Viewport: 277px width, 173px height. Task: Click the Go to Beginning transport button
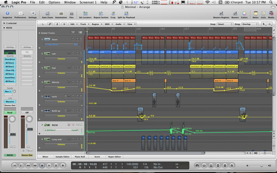click(14, 166)
